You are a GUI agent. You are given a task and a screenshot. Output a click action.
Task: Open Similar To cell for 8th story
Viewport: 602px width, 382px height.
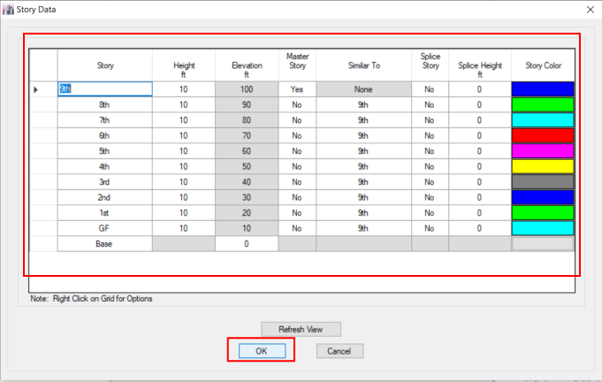click(x=362, y=104)
